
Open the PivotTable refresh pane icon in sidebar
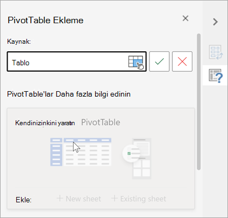(x=216, y=52)
